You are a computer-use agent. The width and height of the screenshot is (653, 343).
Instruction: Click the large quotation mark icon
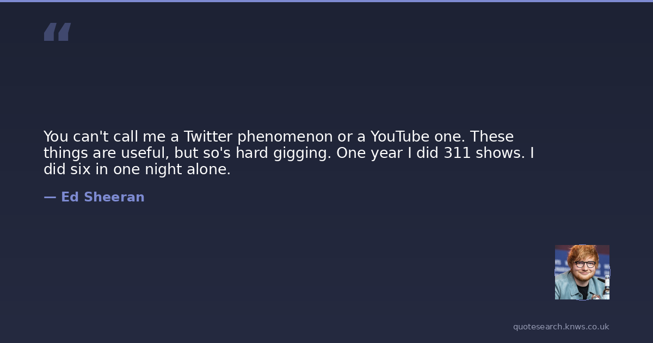[x=57, y=32]
